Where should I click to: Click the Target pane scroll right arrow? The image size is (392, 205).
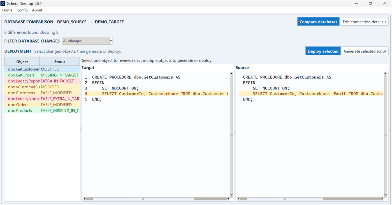tap(229, 199)
